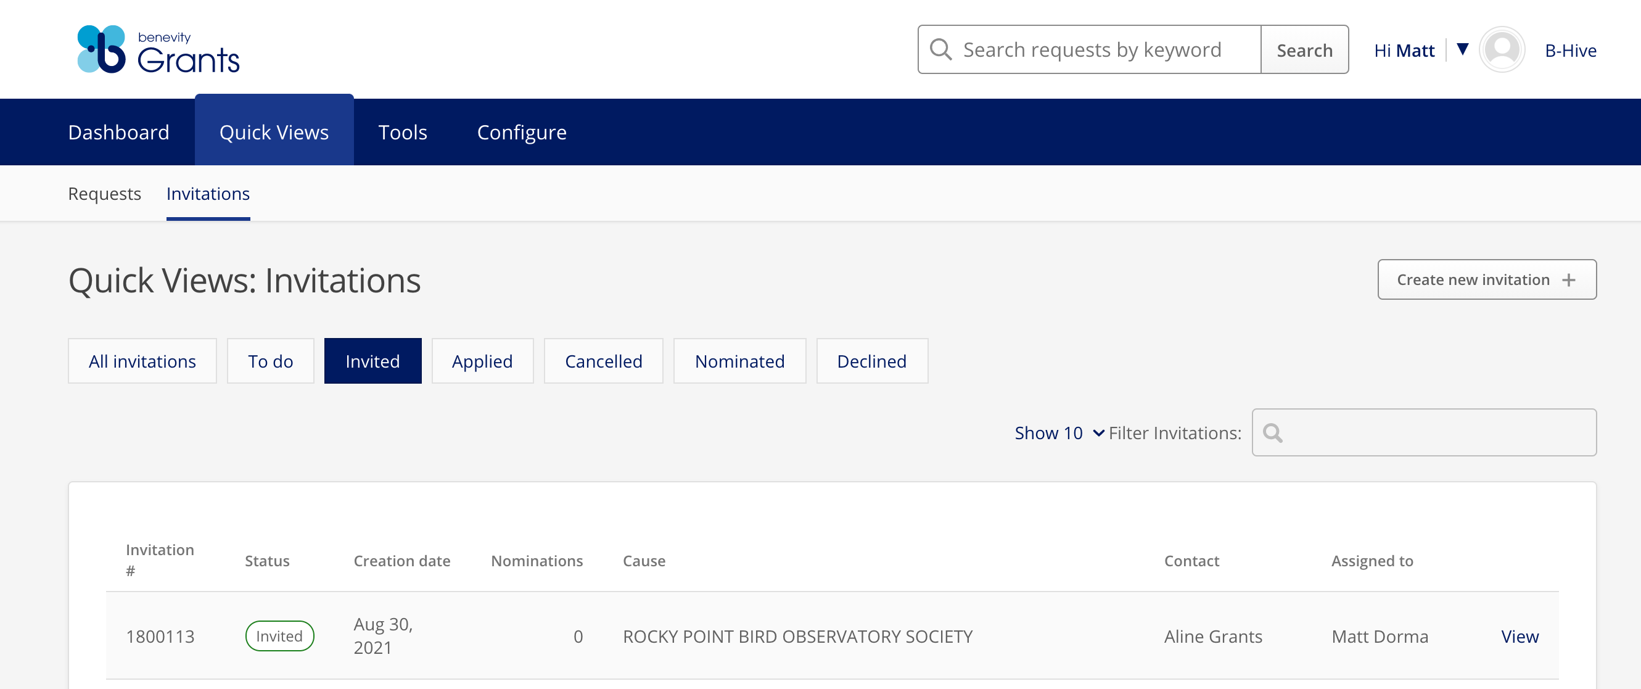Click the Aug 30, 2021 date cell
Image resolution: width=1641 pixels, height=689 pixels.
[383, 635]
